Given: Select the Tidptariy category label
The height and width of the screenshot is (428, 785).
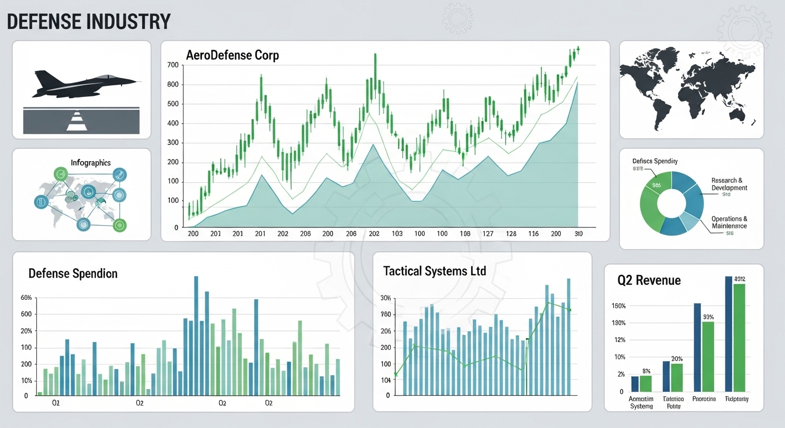Looking at the screenshot, I should 736,399.
